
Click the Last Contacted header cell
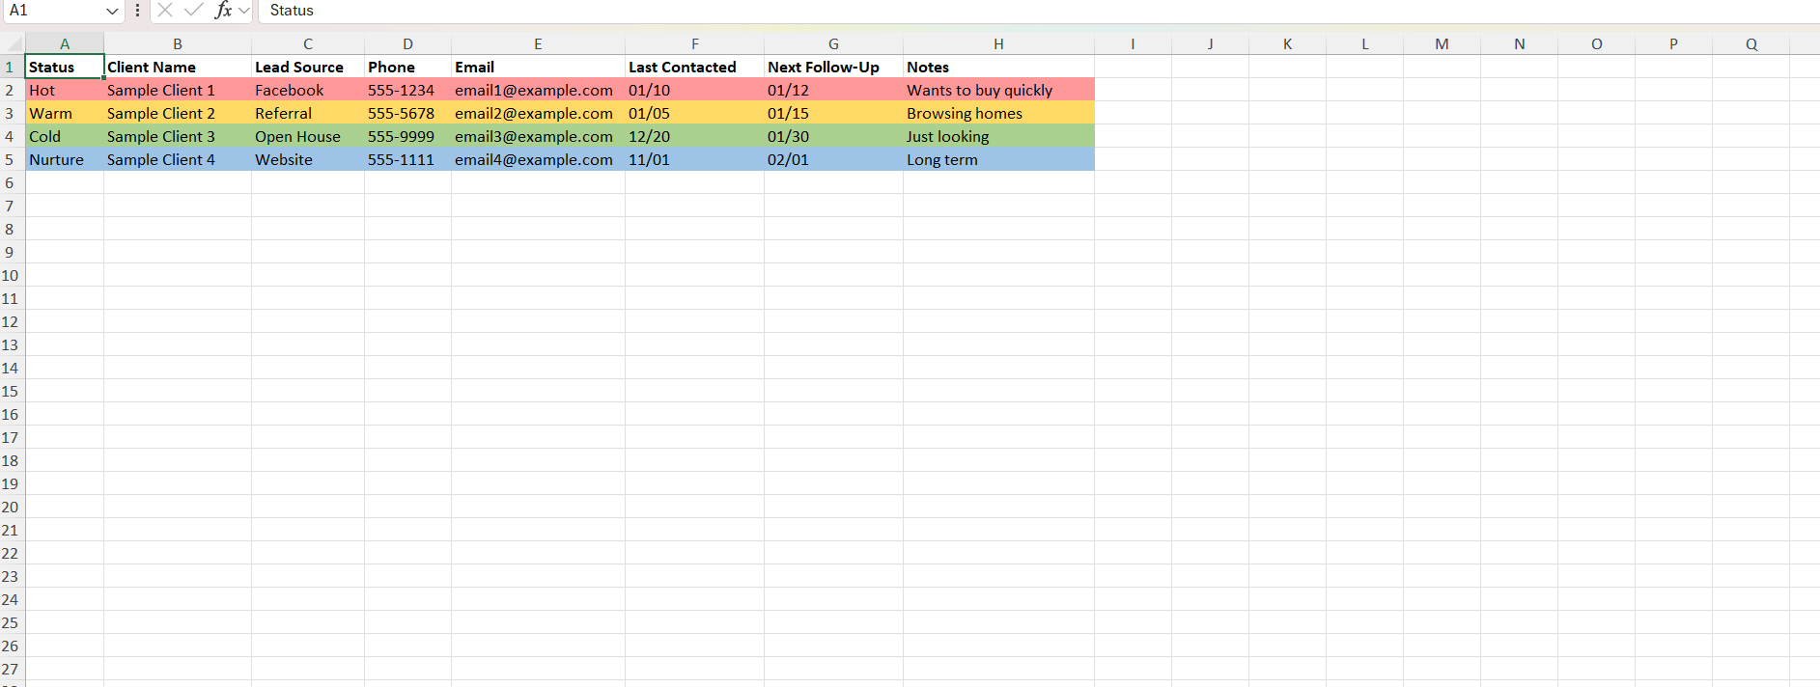point(694,67)
